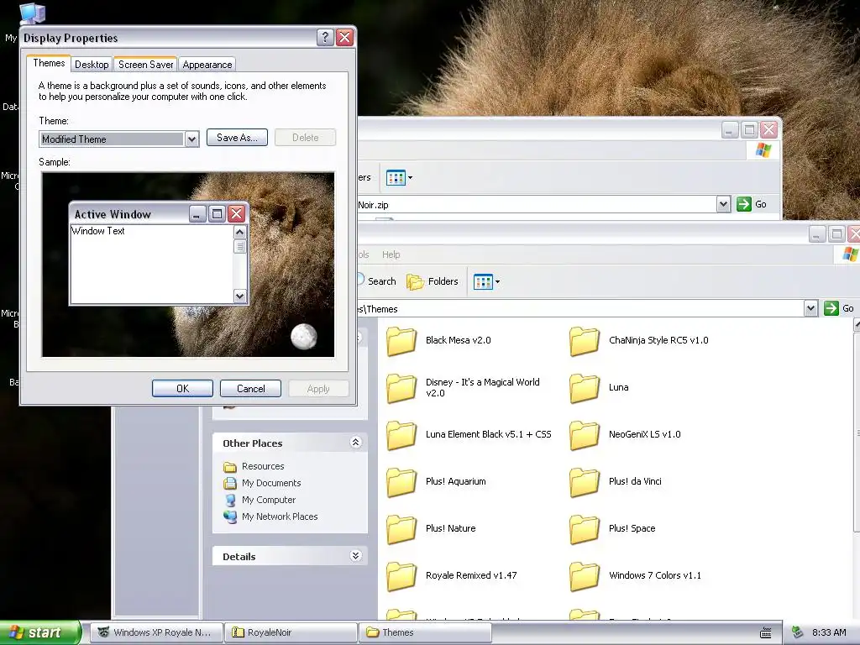Screen dimensions: 860x645
Task: Select Windows 7 Colors v1.1 folder icon
Action: pos(585,576)
